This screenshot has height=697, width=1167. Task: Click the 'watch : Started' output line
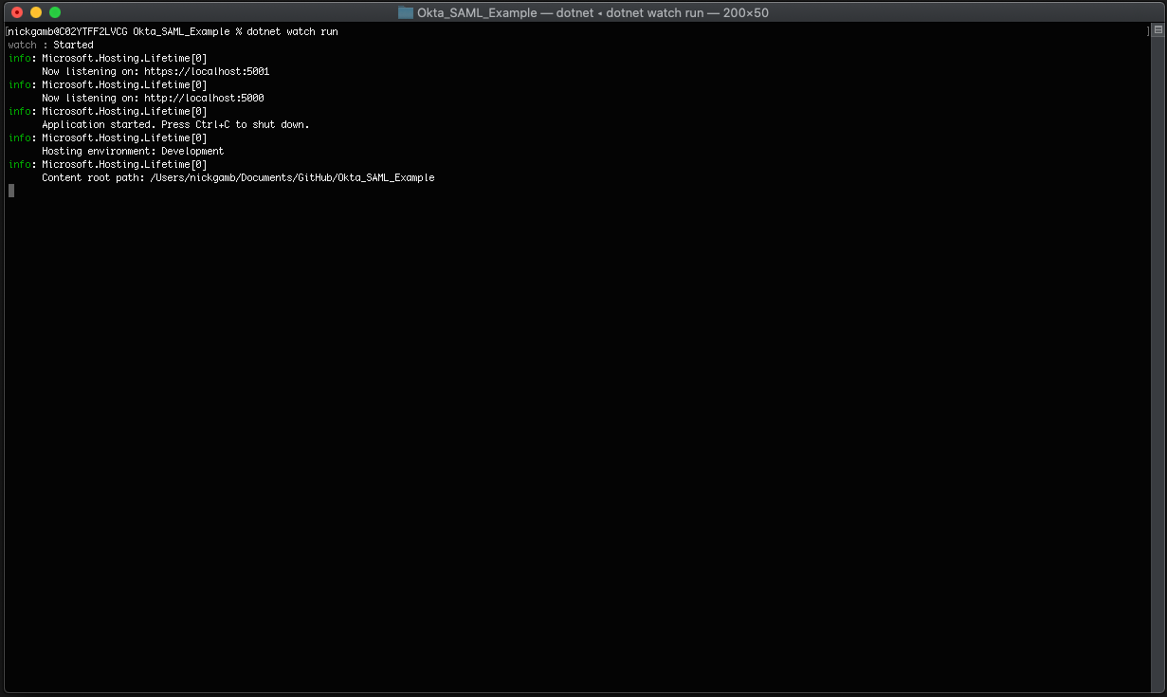coord(50,45)
